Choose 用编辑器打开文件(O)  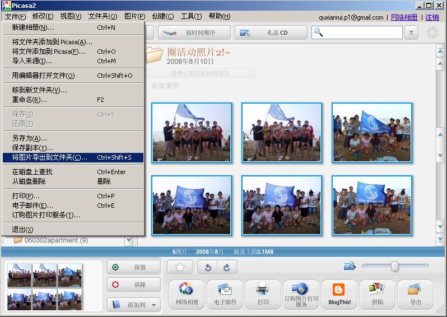tap(73, 76)
